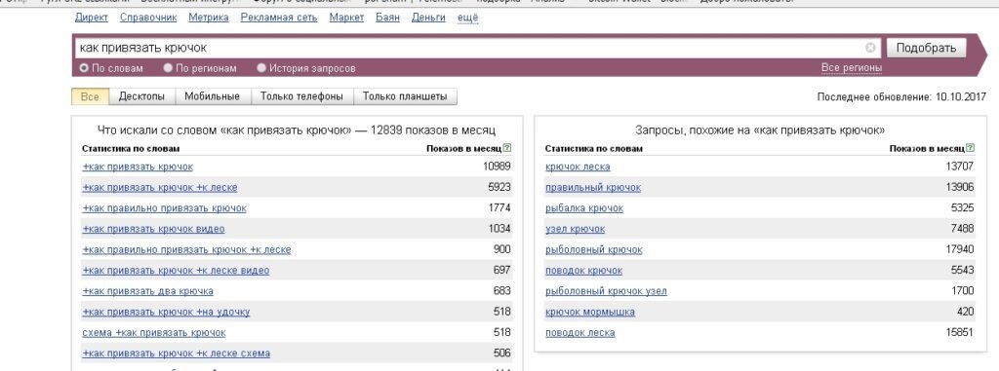Open similar query 'рыбалка крючок'
Screen dimensions: 999x371
click(584, 208)
